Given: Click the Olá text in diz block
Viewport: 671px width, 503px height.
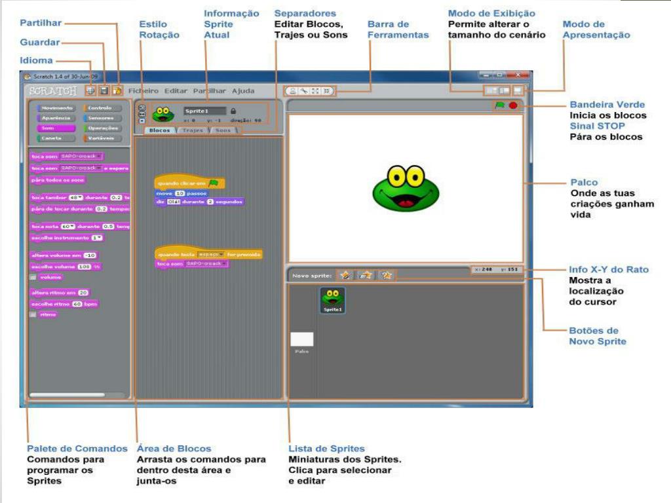Looking at the screenshot, I should point(173,202).
